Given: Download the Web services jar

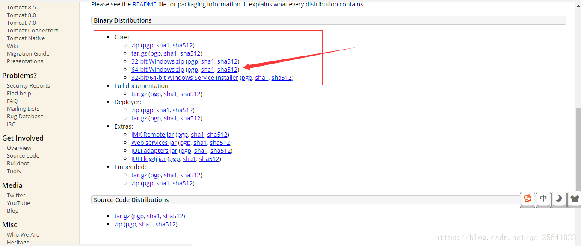Looking at the screenshot, I should tap(154, 143).
